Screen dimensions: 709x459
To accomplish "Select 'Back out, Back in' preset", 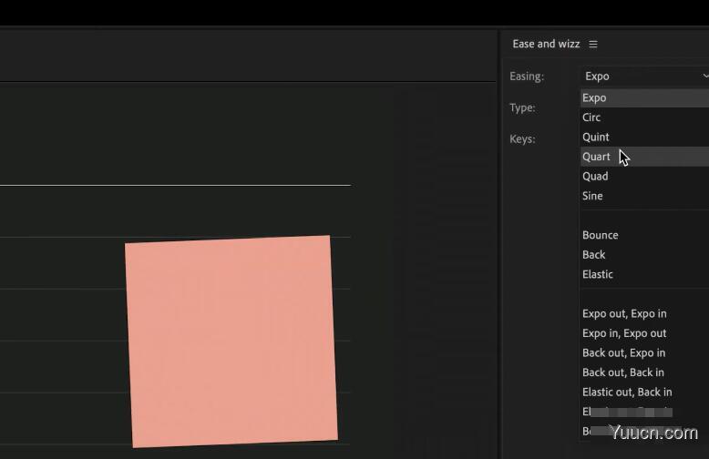I will (644, 372).
